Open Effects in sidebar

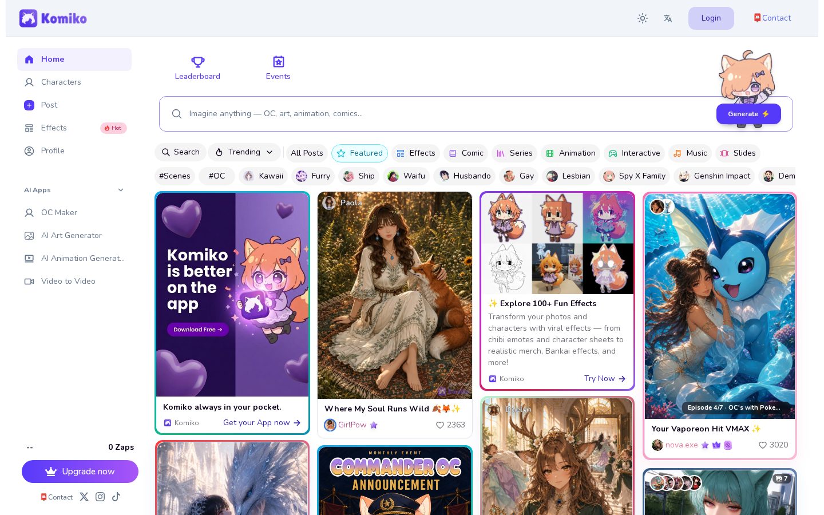tap(74, 128)
